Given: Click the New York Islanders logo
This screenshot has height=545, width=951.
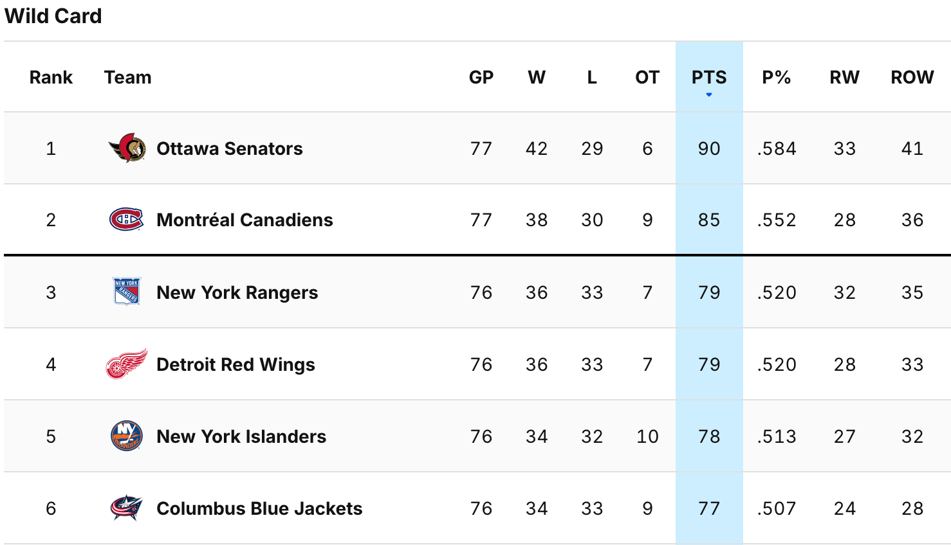Looking at the screenshot, I should pyautogui.click(x=126, y=436).
